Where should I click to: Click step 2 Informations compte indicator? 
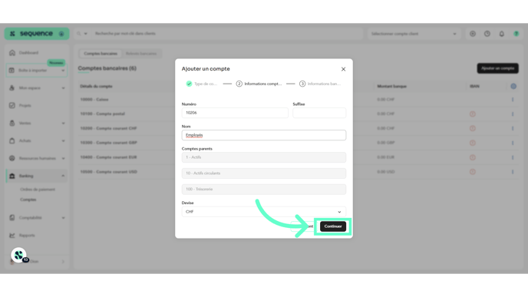click(x=239, y=84)
